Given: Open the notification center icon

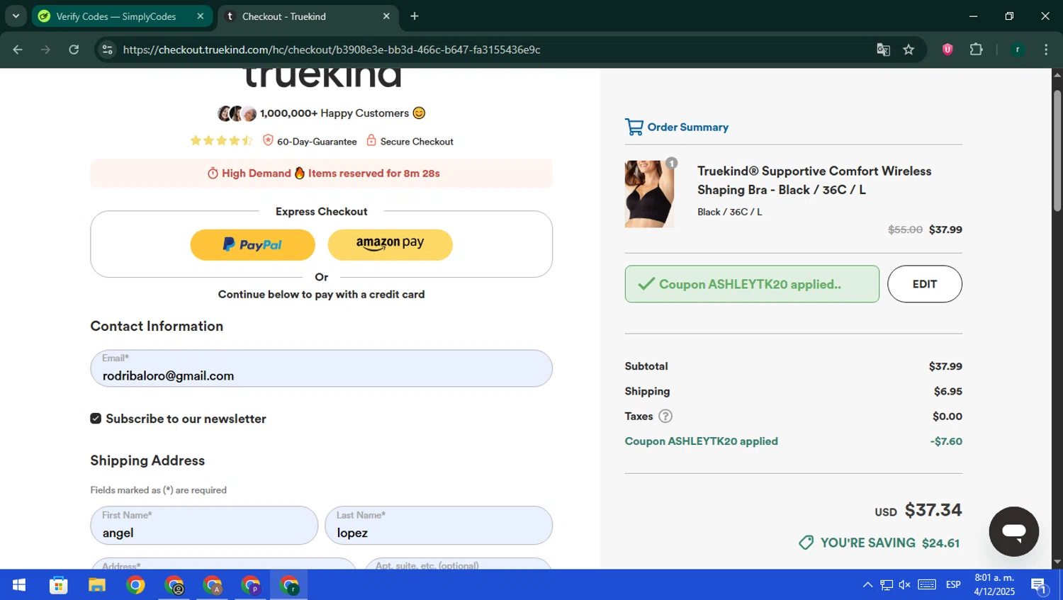Looking at the screenshot, I should point(1040,586).
